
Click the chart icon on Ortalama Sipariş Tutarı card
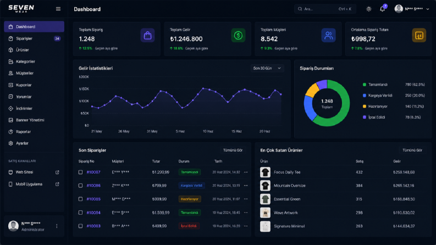pos(419,35)
